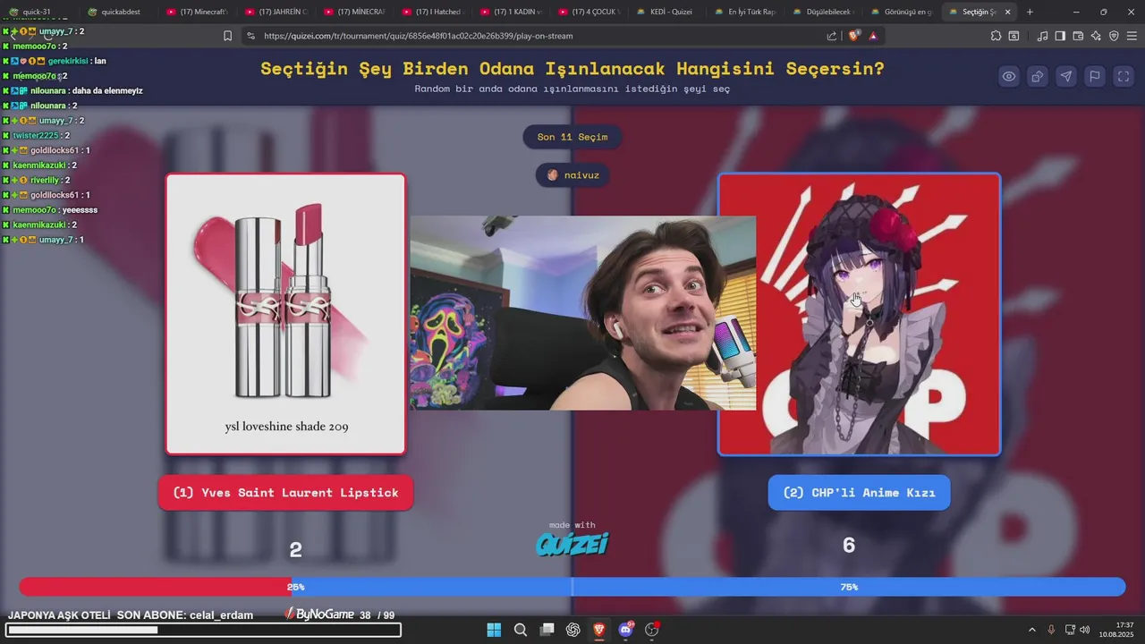Open the music playlist icon in the toolbar
This screenshot has width=1145, height=644.
coord(1043,36)
